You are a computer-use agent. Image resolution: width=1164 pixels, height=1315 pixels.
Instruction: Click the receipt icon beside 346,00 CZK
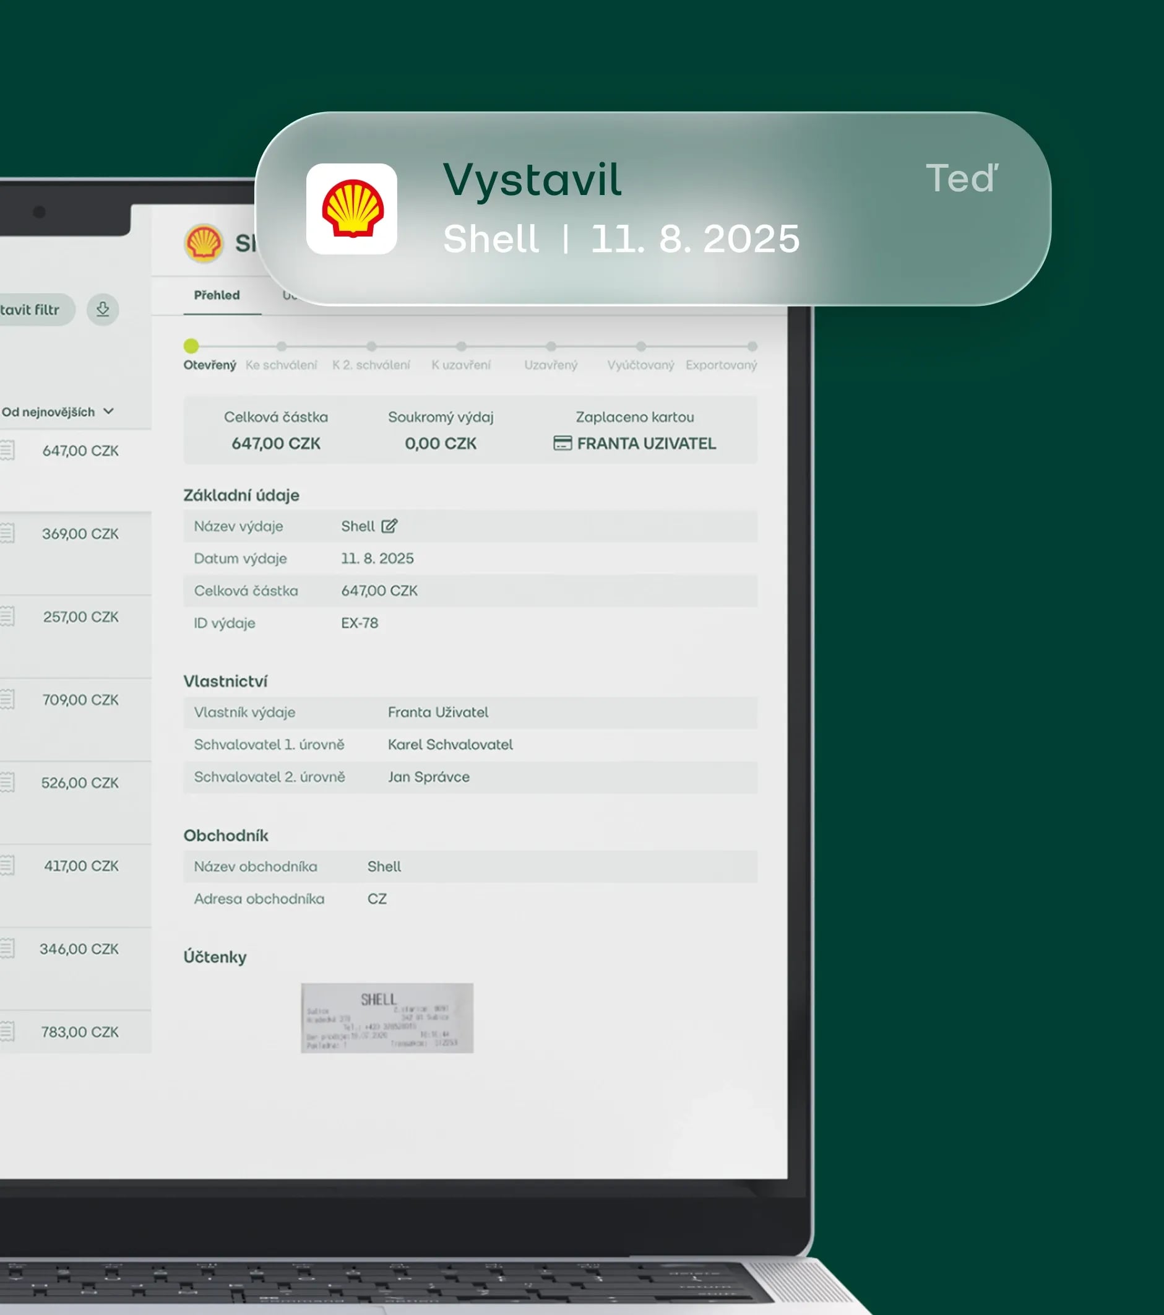point(7,948)
